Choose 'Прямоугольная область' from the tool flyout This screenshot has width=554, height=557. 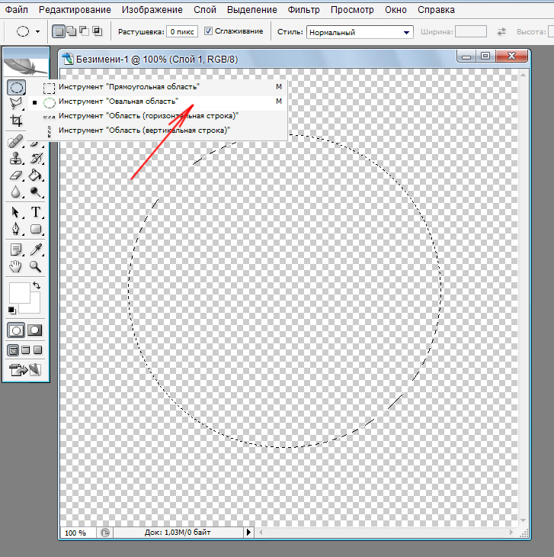pos(128,88)
